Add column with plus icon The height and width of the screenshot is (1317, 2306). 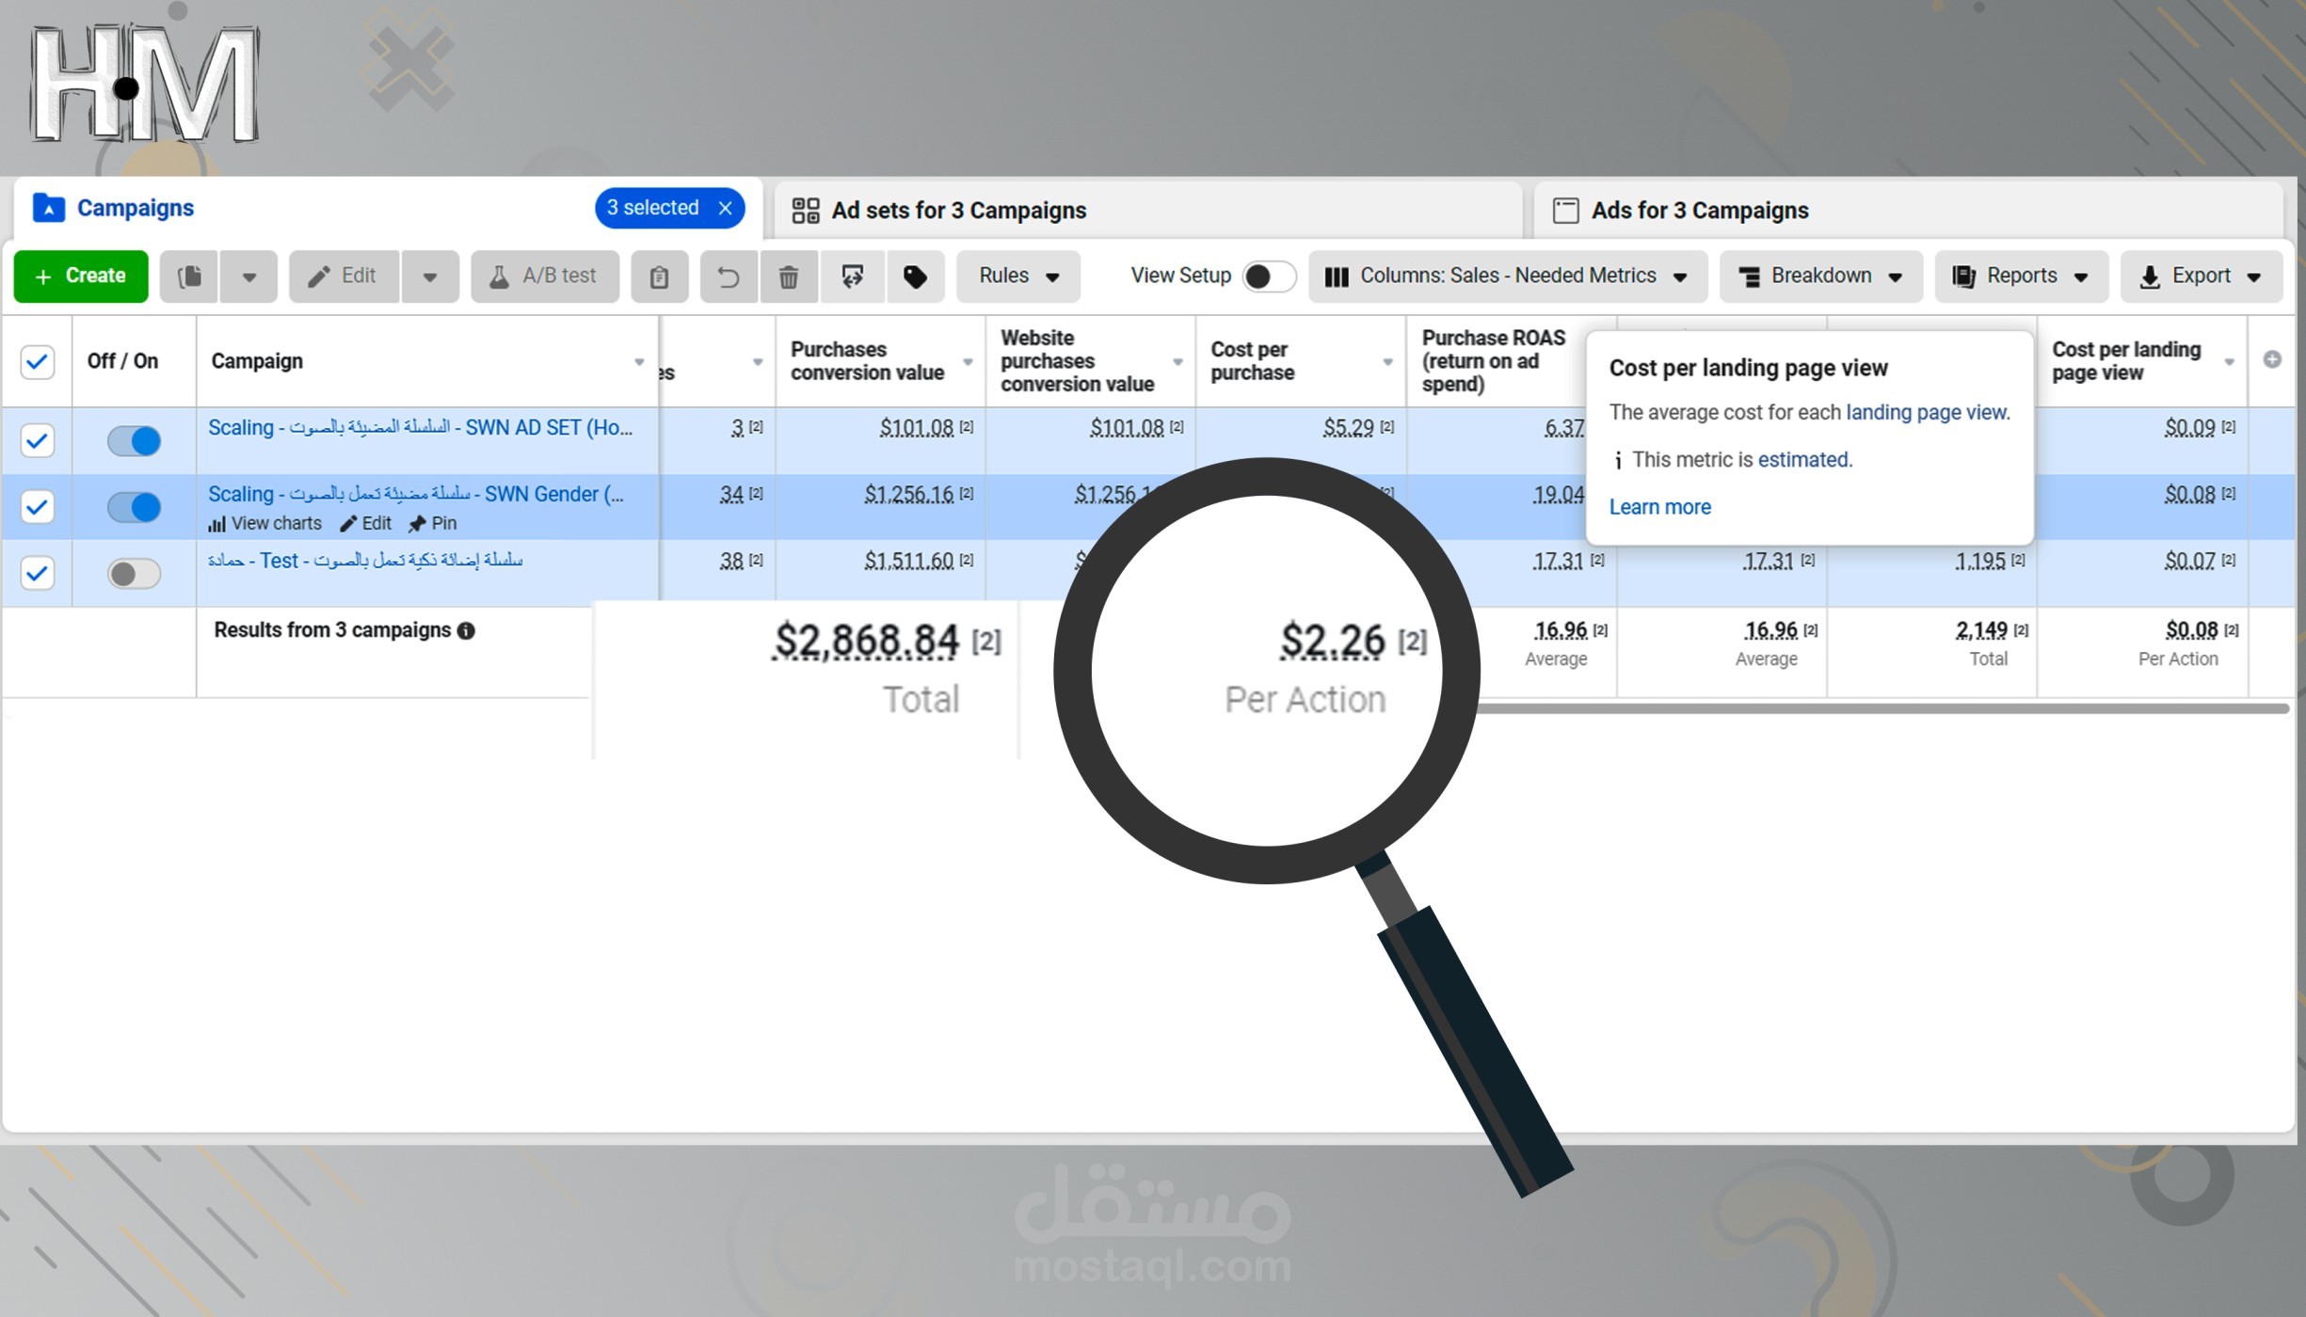2271,359
